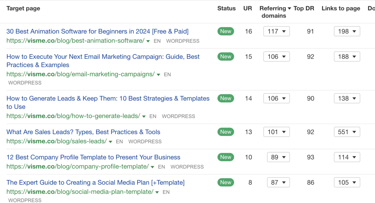The image size is (375, 203).
Task: Sort by Links to page column header
Action: point(341,9)
